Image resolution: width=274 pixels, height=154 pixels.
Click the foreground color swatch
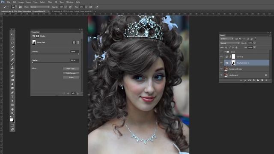[x=12, y=120]
